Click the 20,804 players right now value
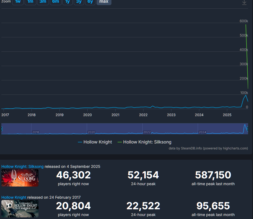The height and width of the screenshot is (219, 253). tap(73, 206)
